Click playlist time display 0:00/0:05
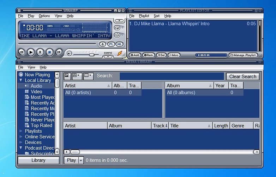The height and width of the screenshot is (177, 276). 211,55
